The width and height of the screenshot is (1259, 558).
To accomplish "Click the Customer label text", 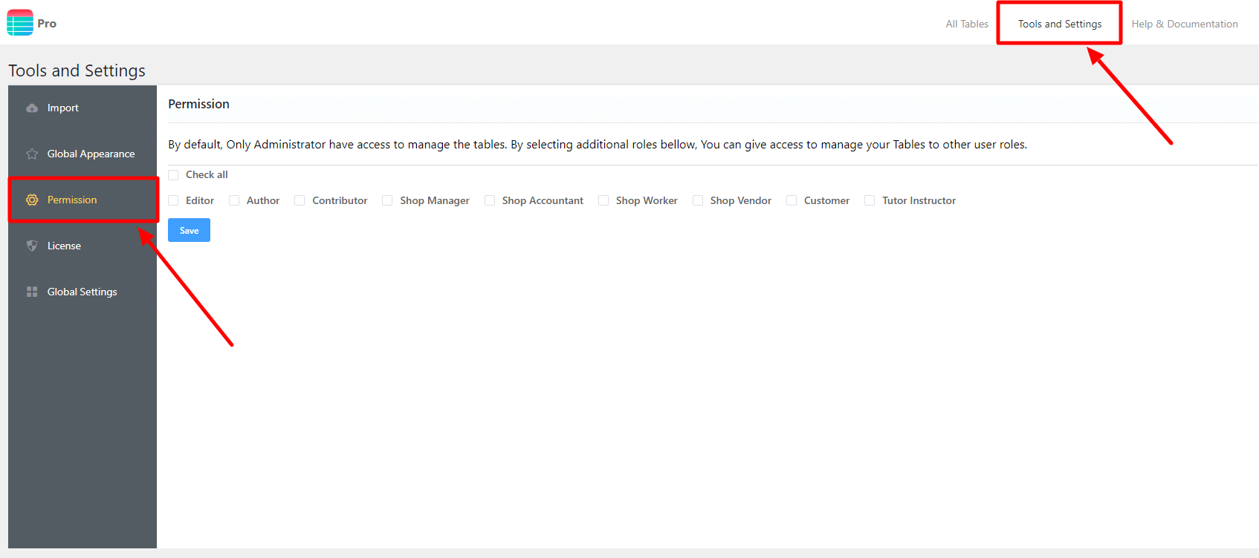I will tap(826, 200).
